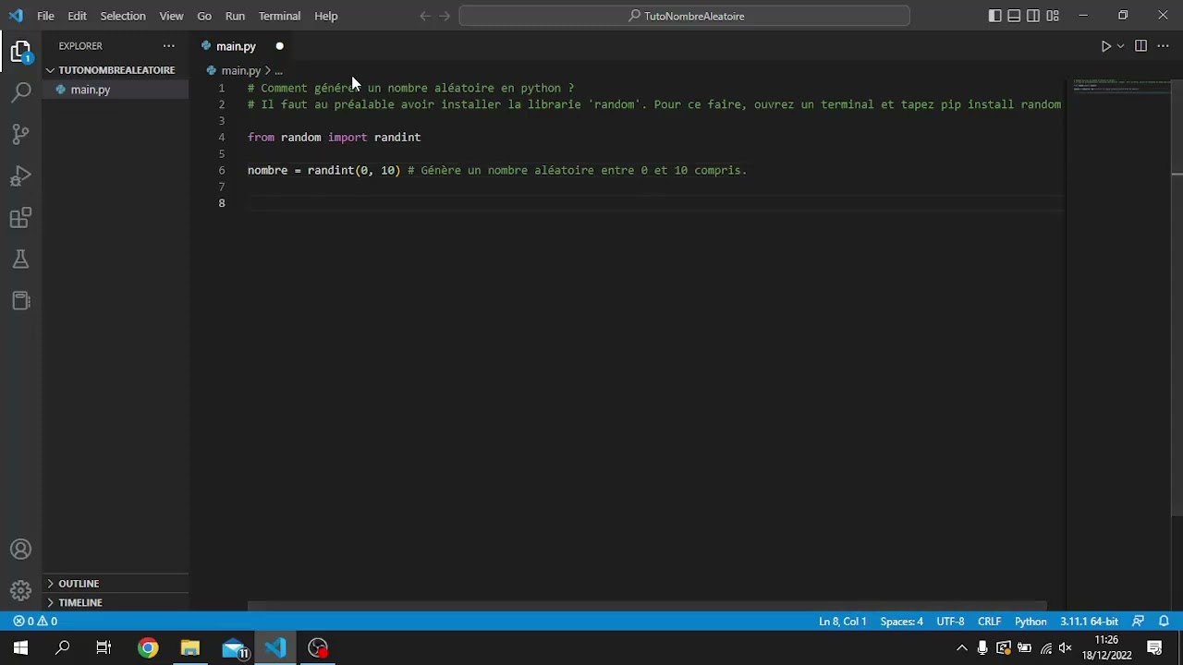1183x665 pixels.
Task: Run the Python file with the play button
Action: tap(1105, 45)
